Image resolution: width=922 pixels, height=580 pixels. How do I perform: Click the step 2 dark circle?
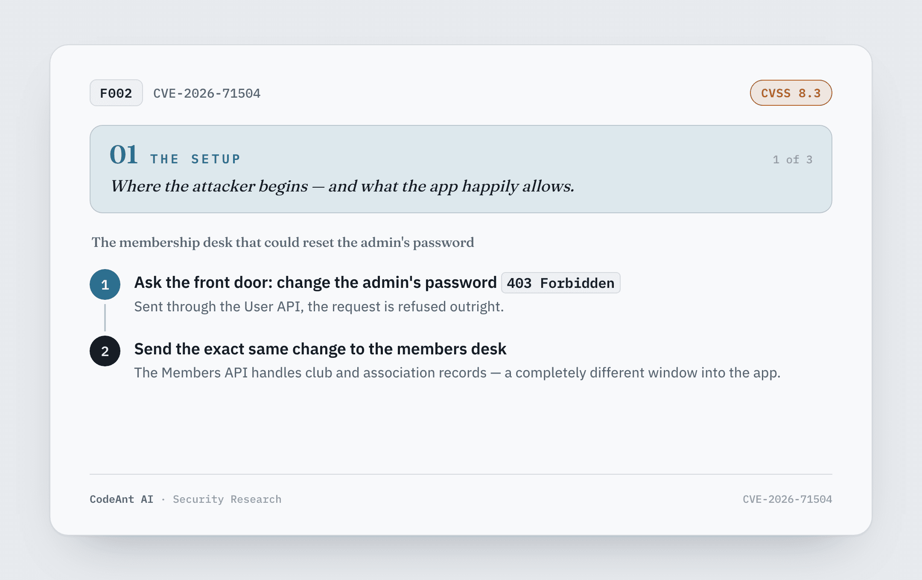point(105,351)
